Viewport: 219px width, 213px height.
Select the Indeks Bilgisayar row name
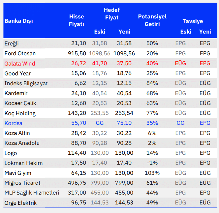click(x=26, y=83)
